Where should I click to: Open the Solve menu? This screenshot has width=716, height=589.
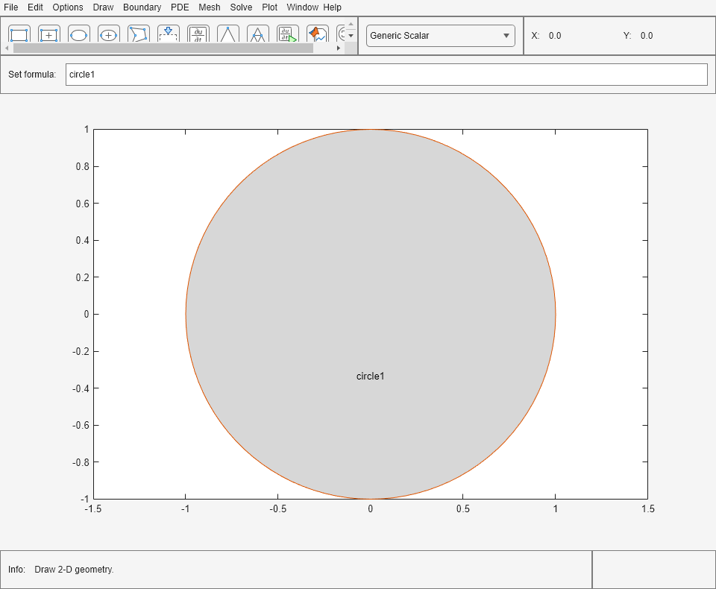[x=241, y=7]
